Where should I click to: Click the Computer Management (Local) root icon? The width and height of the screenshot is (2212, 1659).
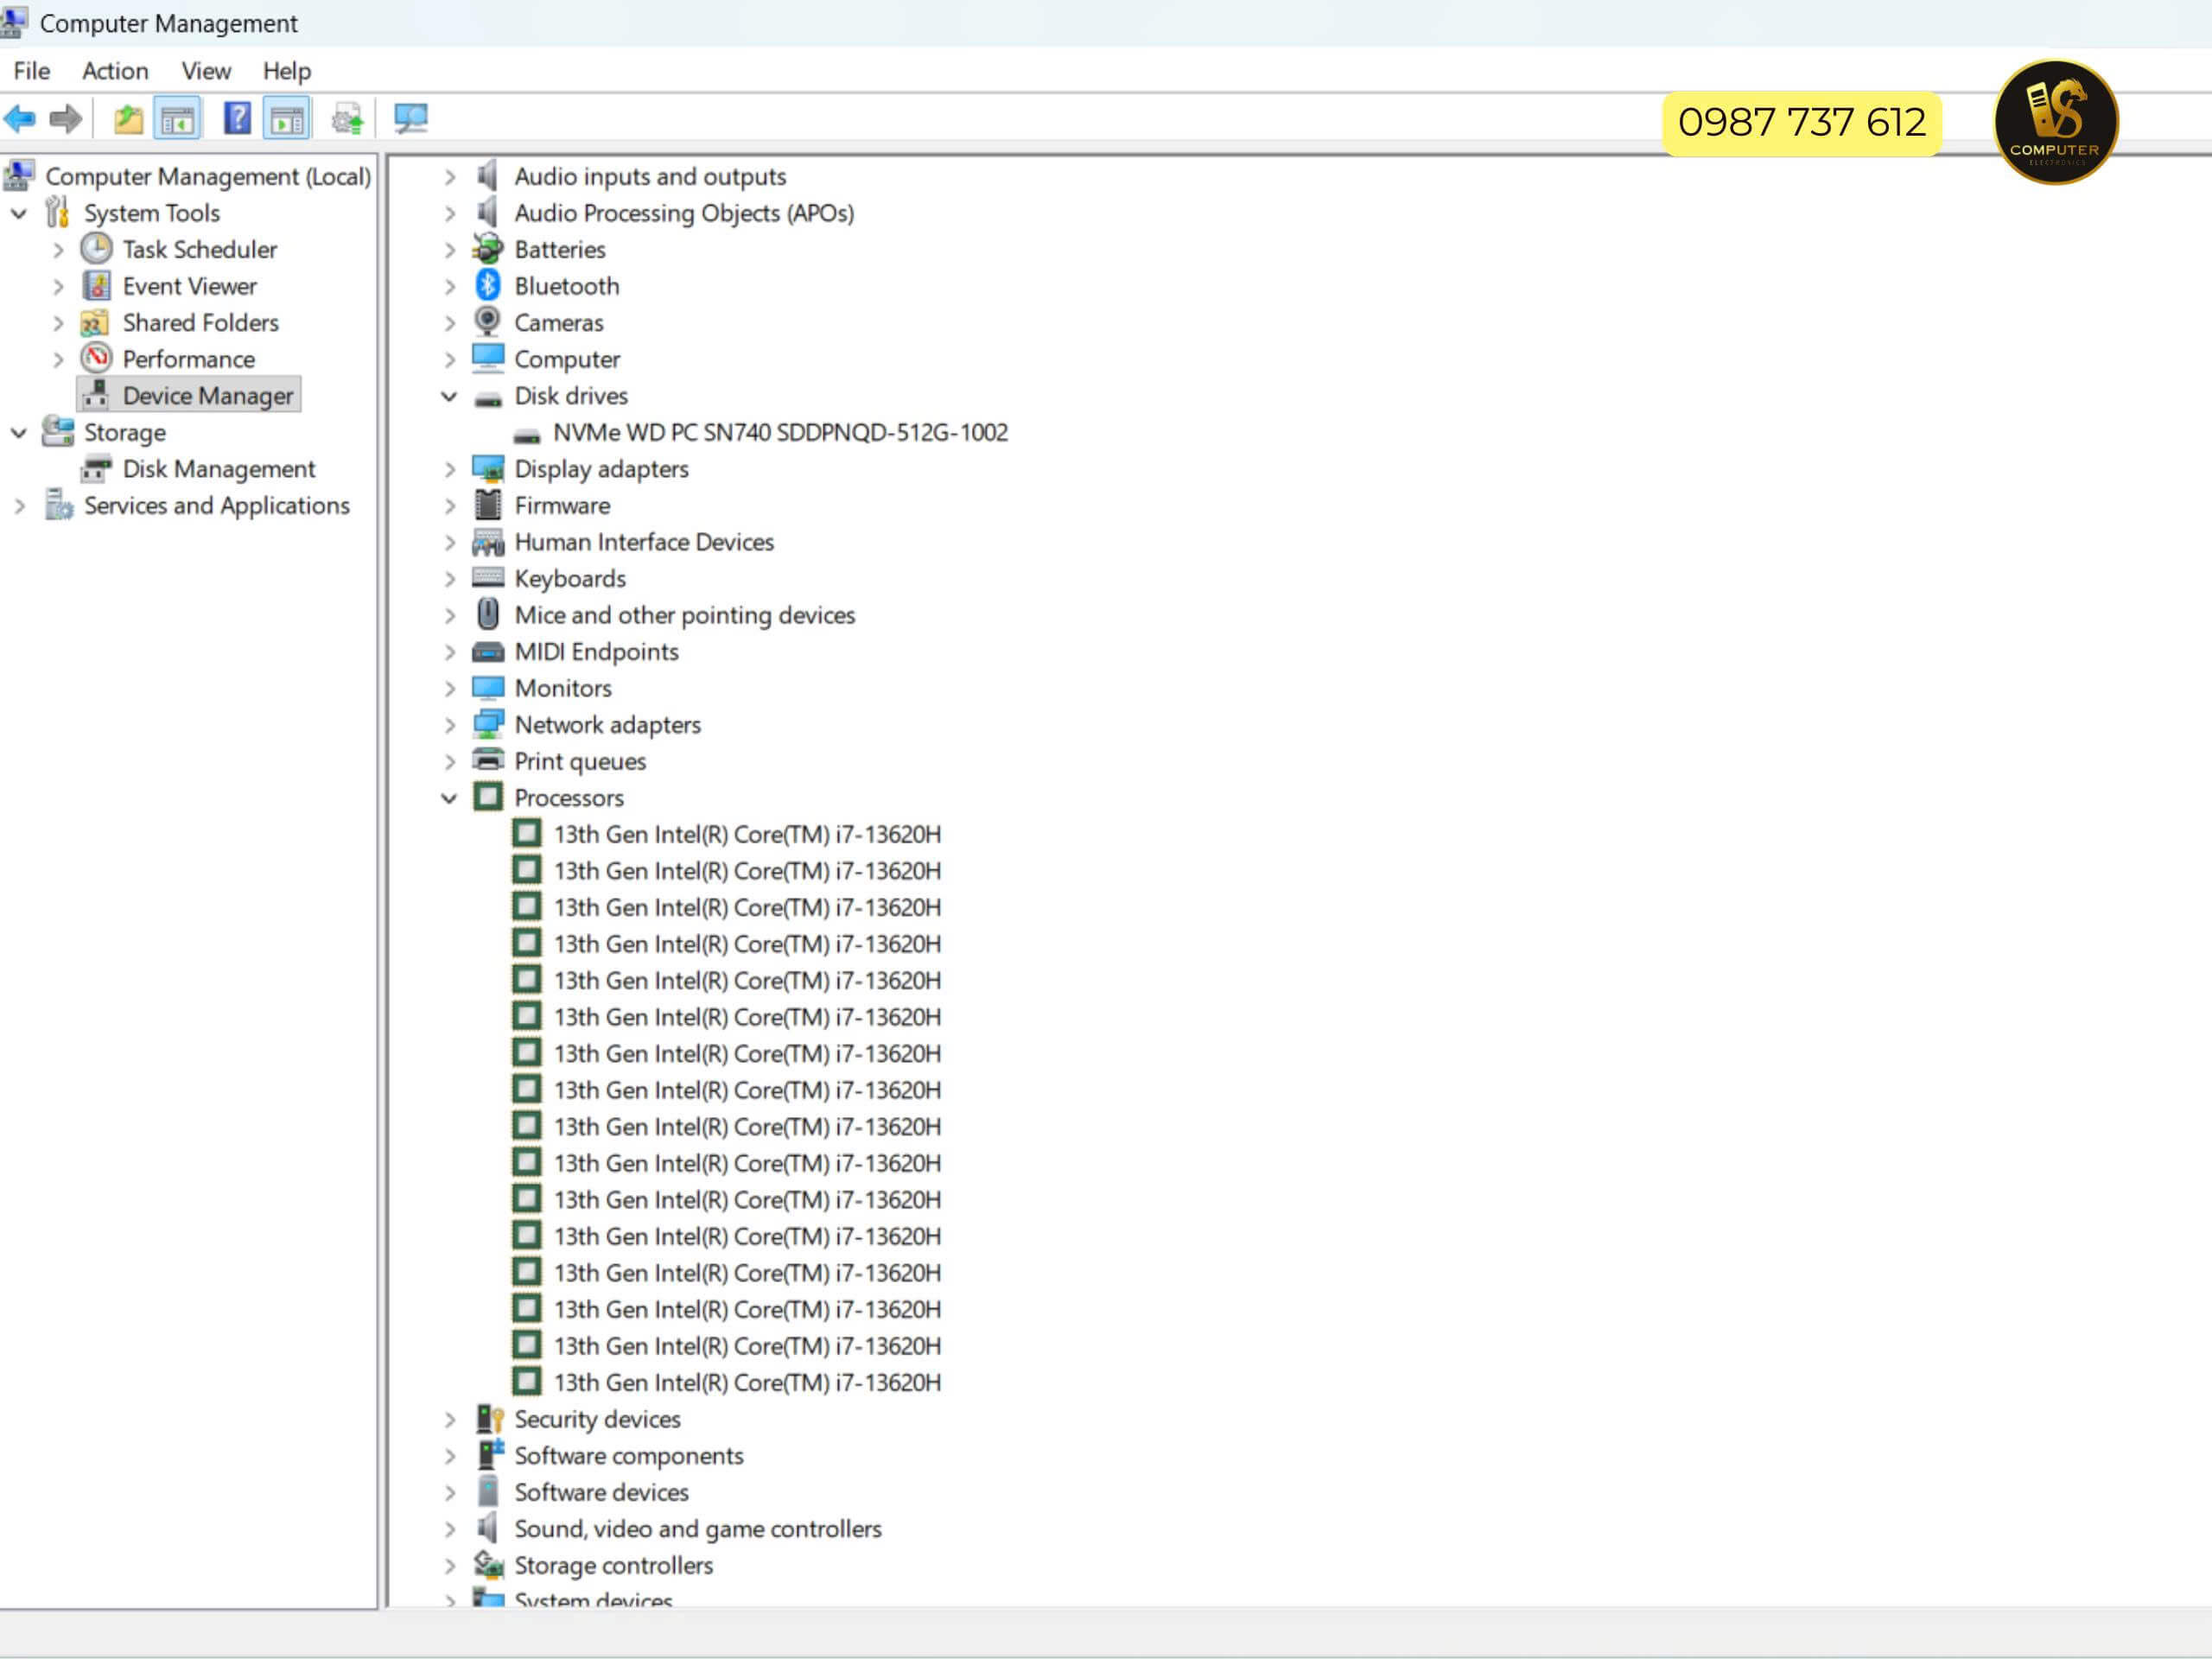(x=19, y=175)
